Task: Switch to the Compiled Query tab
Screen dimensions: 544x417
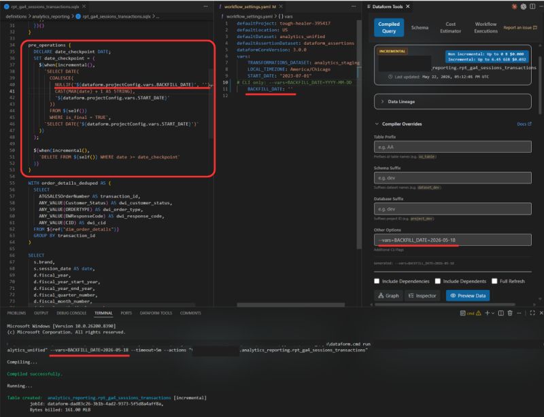Action: pyautogui.click(x=389, y=27)
